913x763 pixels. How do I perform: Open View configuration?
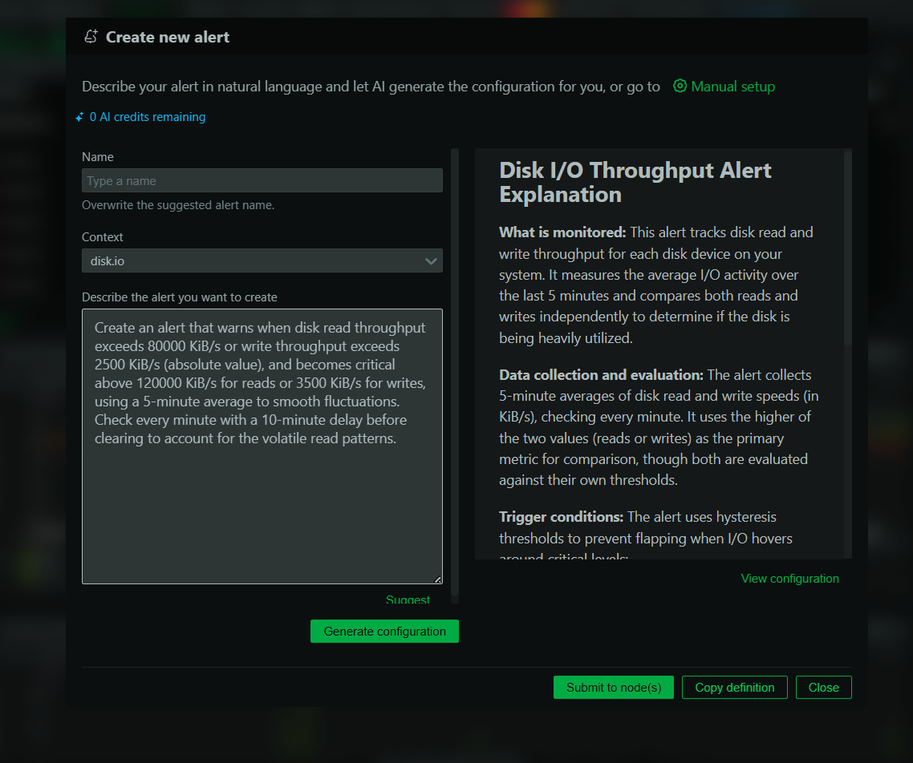tap(789, 578)
